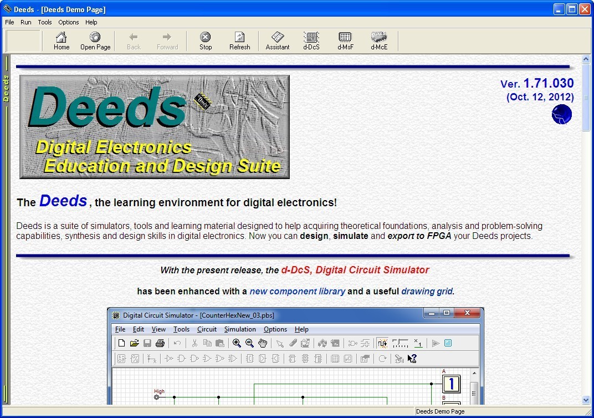Toggle highlighted waveform animation icon in simulator
594x418 pixels.
pos(382,343)
